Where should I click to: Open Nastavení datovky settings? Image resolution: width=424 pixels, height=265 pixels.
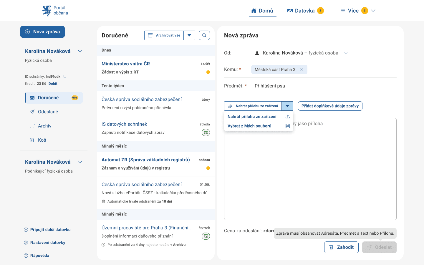[47, 243]
